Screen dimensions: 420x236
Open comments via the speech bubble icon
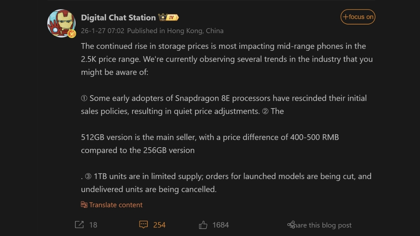[143, 225]
